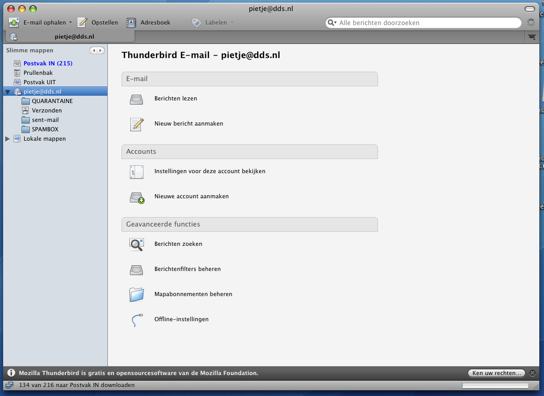Open the Labelen dropdown arrow
The image size is (544, 396).
232,22
